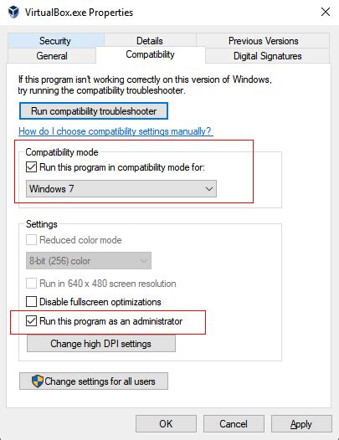
Task: Click Change settings for all users
Action: click(x=94, y=381)
